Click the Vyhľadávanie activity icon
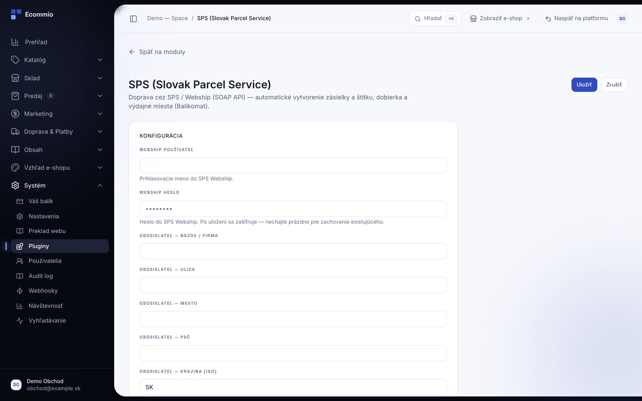642x401 pixels. tap(20, 321)
